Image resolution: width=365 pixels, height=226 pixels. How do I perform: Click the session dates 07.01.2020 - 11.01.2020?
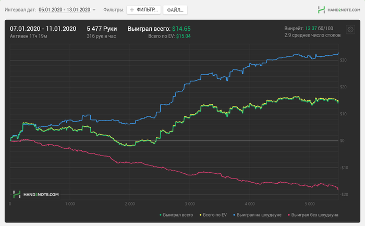pyautogui.click(x=43, y=29)
